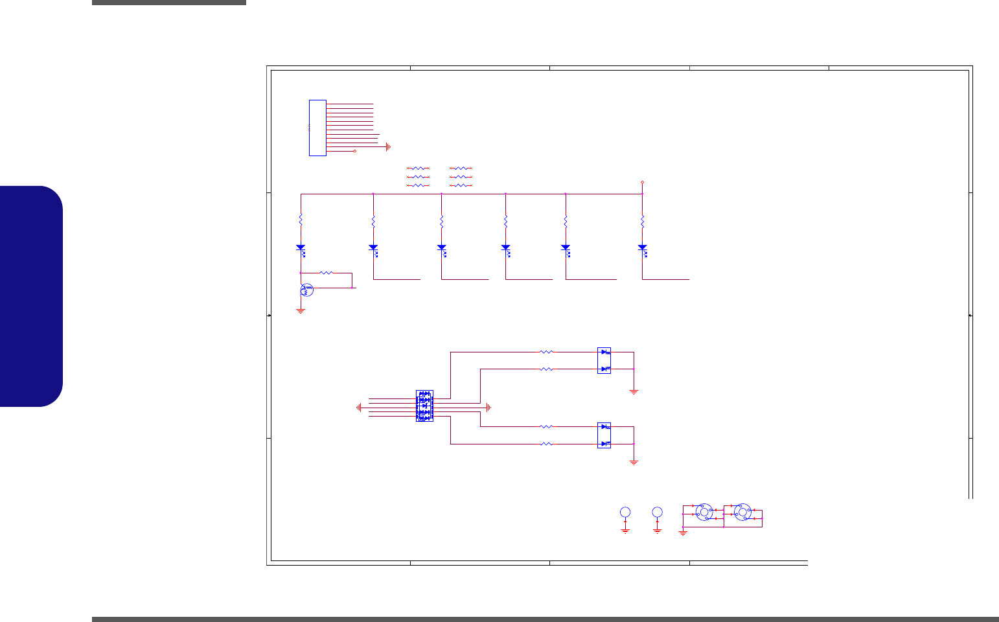
Task: Select the lower dual-LED package symbol
Action: 604,435
